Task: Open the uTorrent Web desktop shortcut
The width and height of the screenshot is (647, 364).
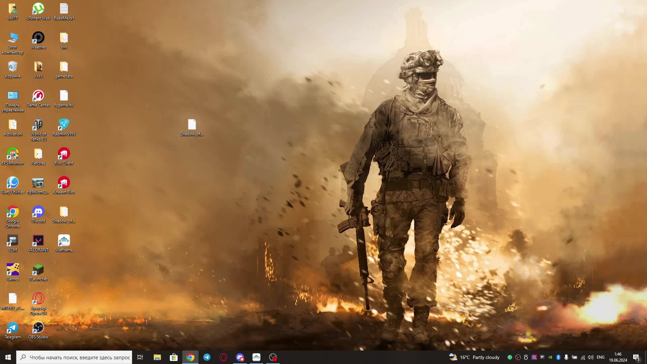Action: coord(38,11)
